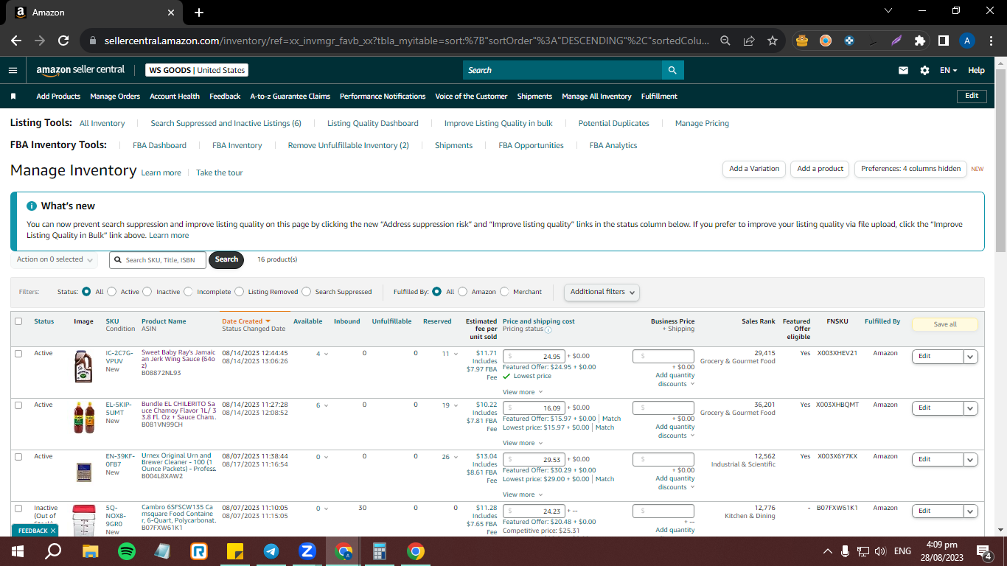Click the Take the tour link
This screenshot has height=566, width=1007.
click(219, 172)
